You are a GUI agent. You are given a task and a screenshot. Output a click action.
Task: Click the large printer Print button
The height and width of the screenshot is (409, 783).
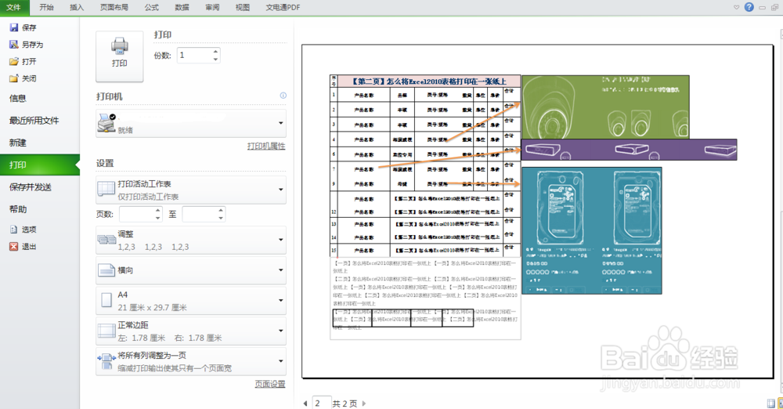[x=119, y=56]
